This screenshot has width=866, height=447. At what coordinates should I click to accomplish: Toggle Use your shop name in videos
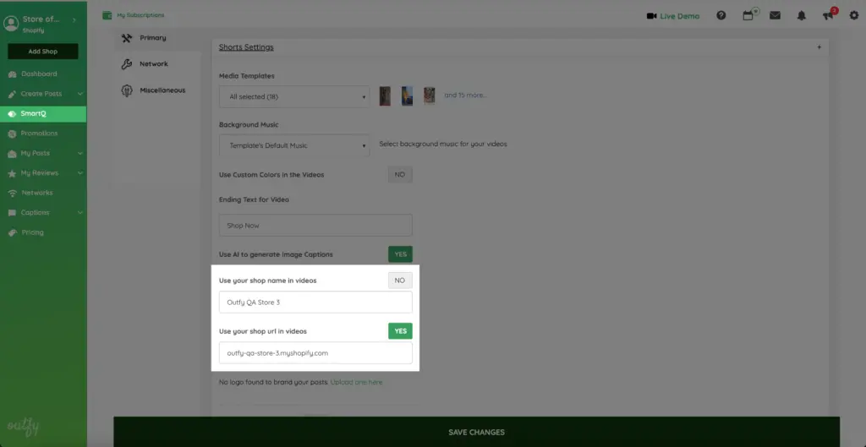click(x=400, y=281)
